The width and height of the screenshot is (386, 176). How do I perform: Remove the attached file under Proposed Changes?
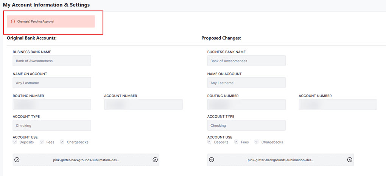(x=350, y=160)
